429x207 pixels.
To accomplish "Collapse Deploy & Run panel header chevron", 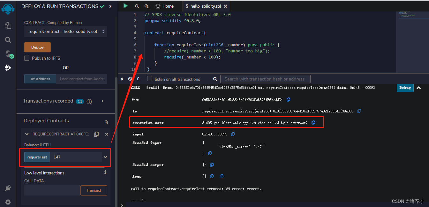I will tap(110, 6).
